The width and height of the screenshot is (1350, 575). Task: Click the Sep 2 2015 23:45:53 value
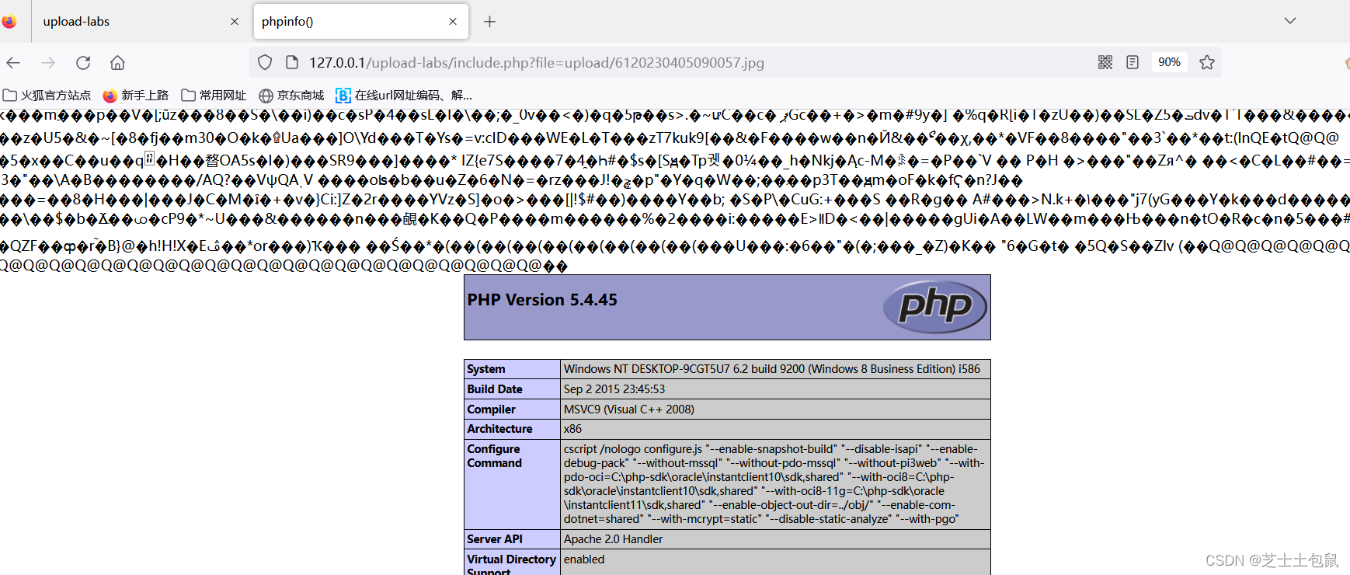click(614, 389)
